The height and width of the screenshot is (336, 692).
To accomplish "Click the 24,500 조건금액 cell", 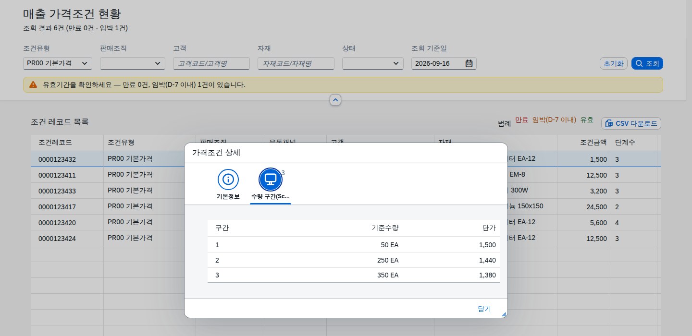I will [x=584, y=206].
